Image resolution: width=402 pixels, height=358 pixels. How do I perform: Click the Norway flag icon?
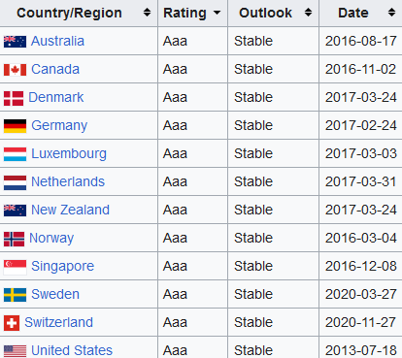pyautogui.click(x=14, y=239)
